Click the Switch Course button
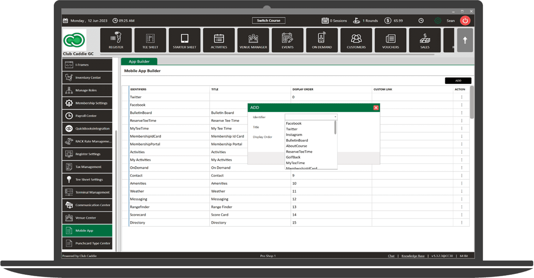Viewport: 534px width, 278px height. click(x=269, y=21)
